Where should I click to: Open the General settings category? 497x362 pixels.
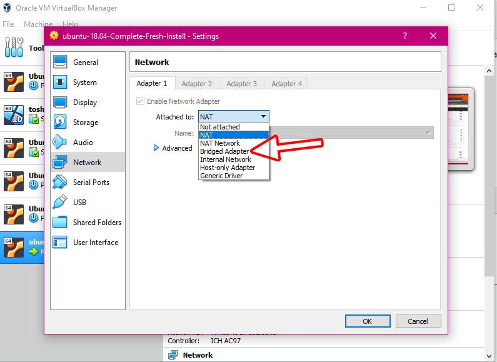pos(88,62)
